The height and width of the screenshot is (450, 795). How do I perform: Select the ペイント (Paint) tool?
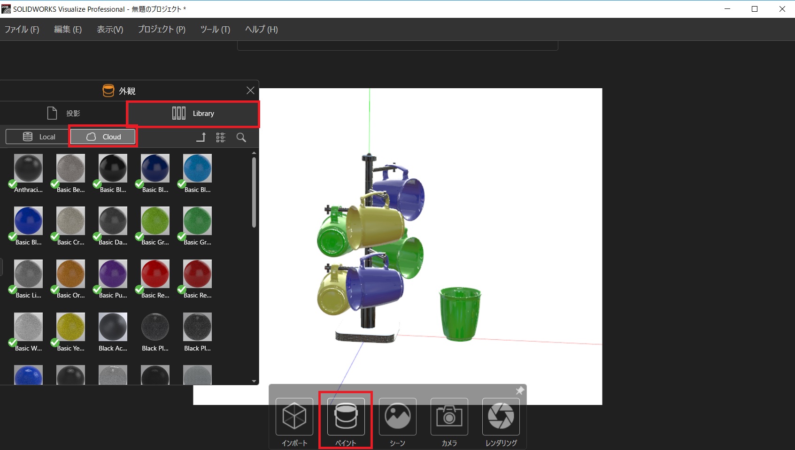[x=346, y=417]
